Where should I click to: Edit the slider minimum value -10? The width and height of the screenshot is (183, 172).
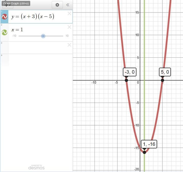14,36
